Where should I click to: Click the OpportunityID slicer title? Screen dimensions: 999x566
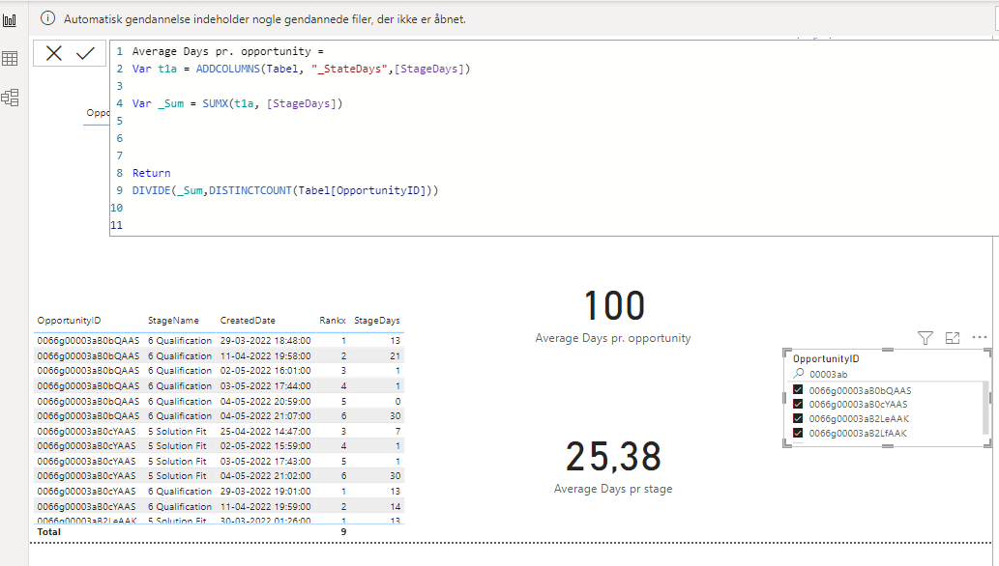pos(826,358)
